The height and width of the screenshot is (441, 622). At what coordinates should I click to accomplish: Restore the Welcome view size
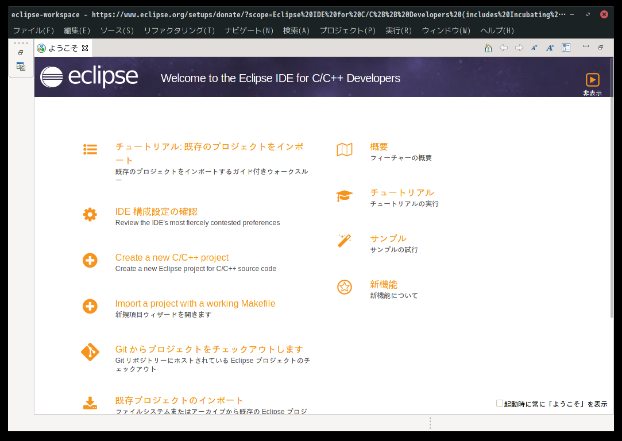(601, 47)
